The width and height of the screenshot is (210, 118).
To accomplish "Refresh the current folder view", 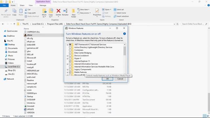I will [x=178, y=24].
